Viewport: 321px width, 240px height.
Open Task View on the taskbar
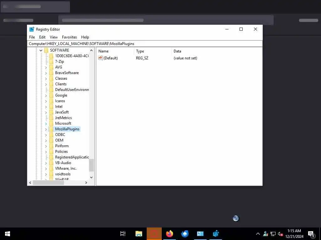click(123, 234)
